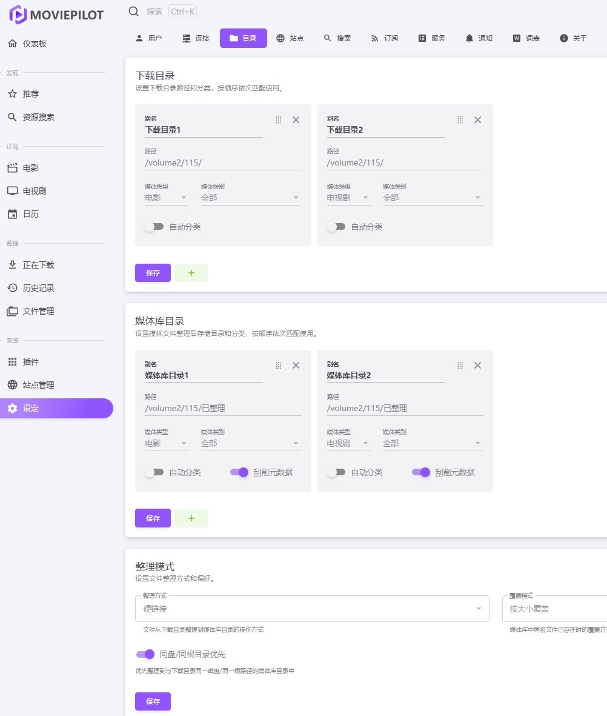Click the MoviePilot logo icon
Image resolution: width=607 pixels, height=716 pixels.
18,15
